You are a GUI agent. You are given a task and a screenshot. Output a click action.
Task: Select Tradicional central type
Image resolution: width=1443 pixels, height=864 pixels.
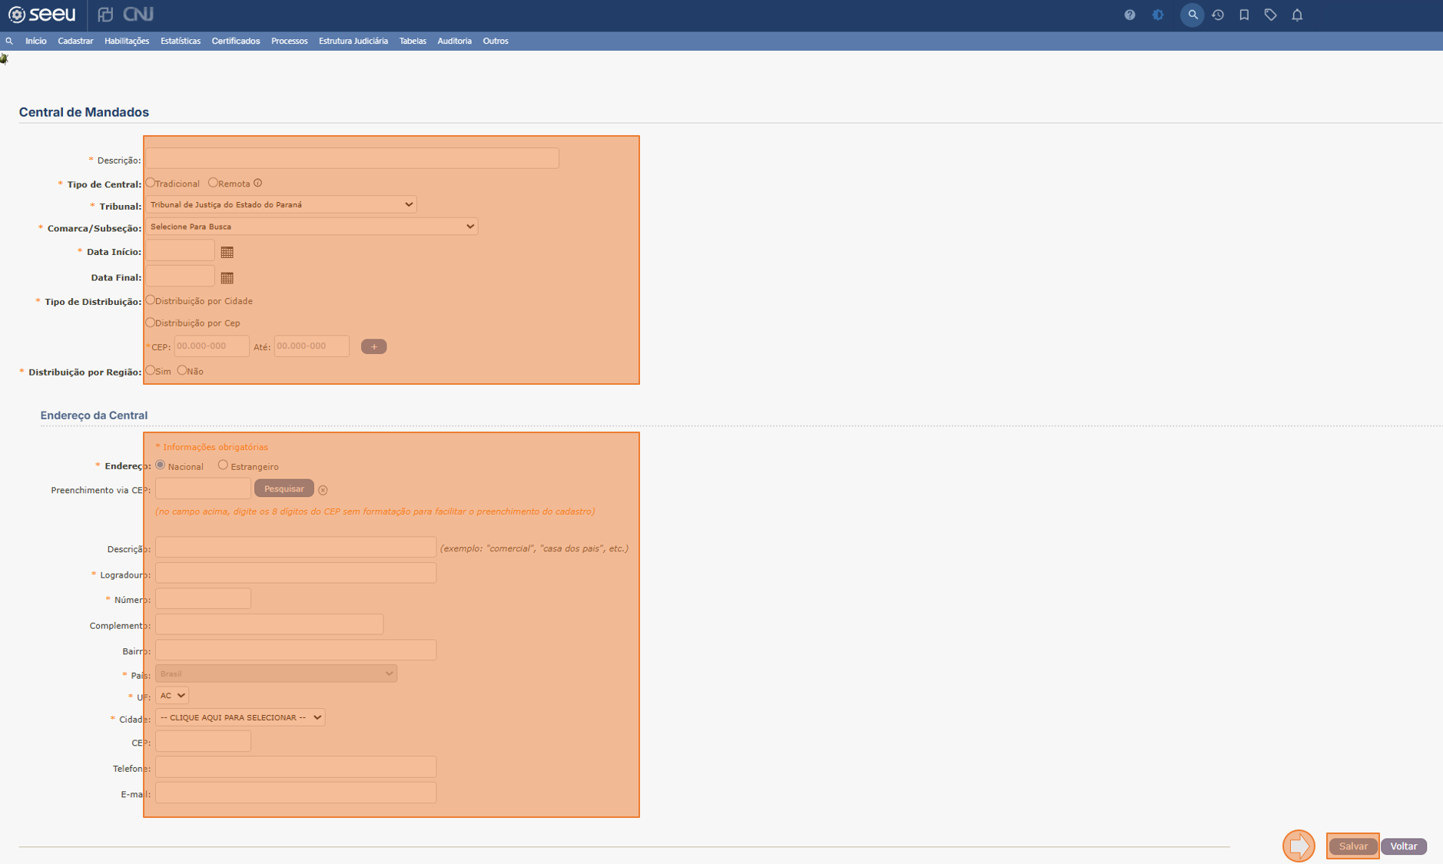click(x=151, y=183)
